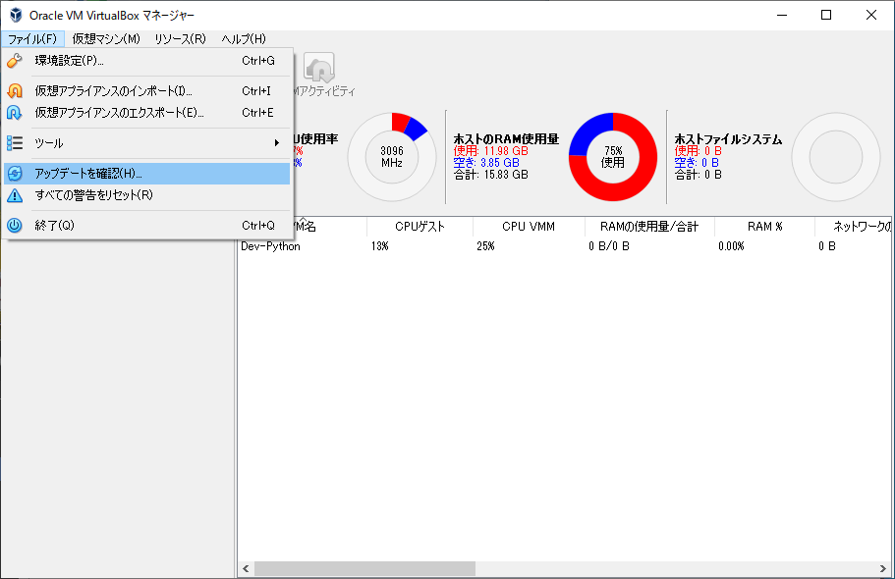Click the scrollbar right arrow
This screenshot has height=579, width=895.
click(883, 568)
